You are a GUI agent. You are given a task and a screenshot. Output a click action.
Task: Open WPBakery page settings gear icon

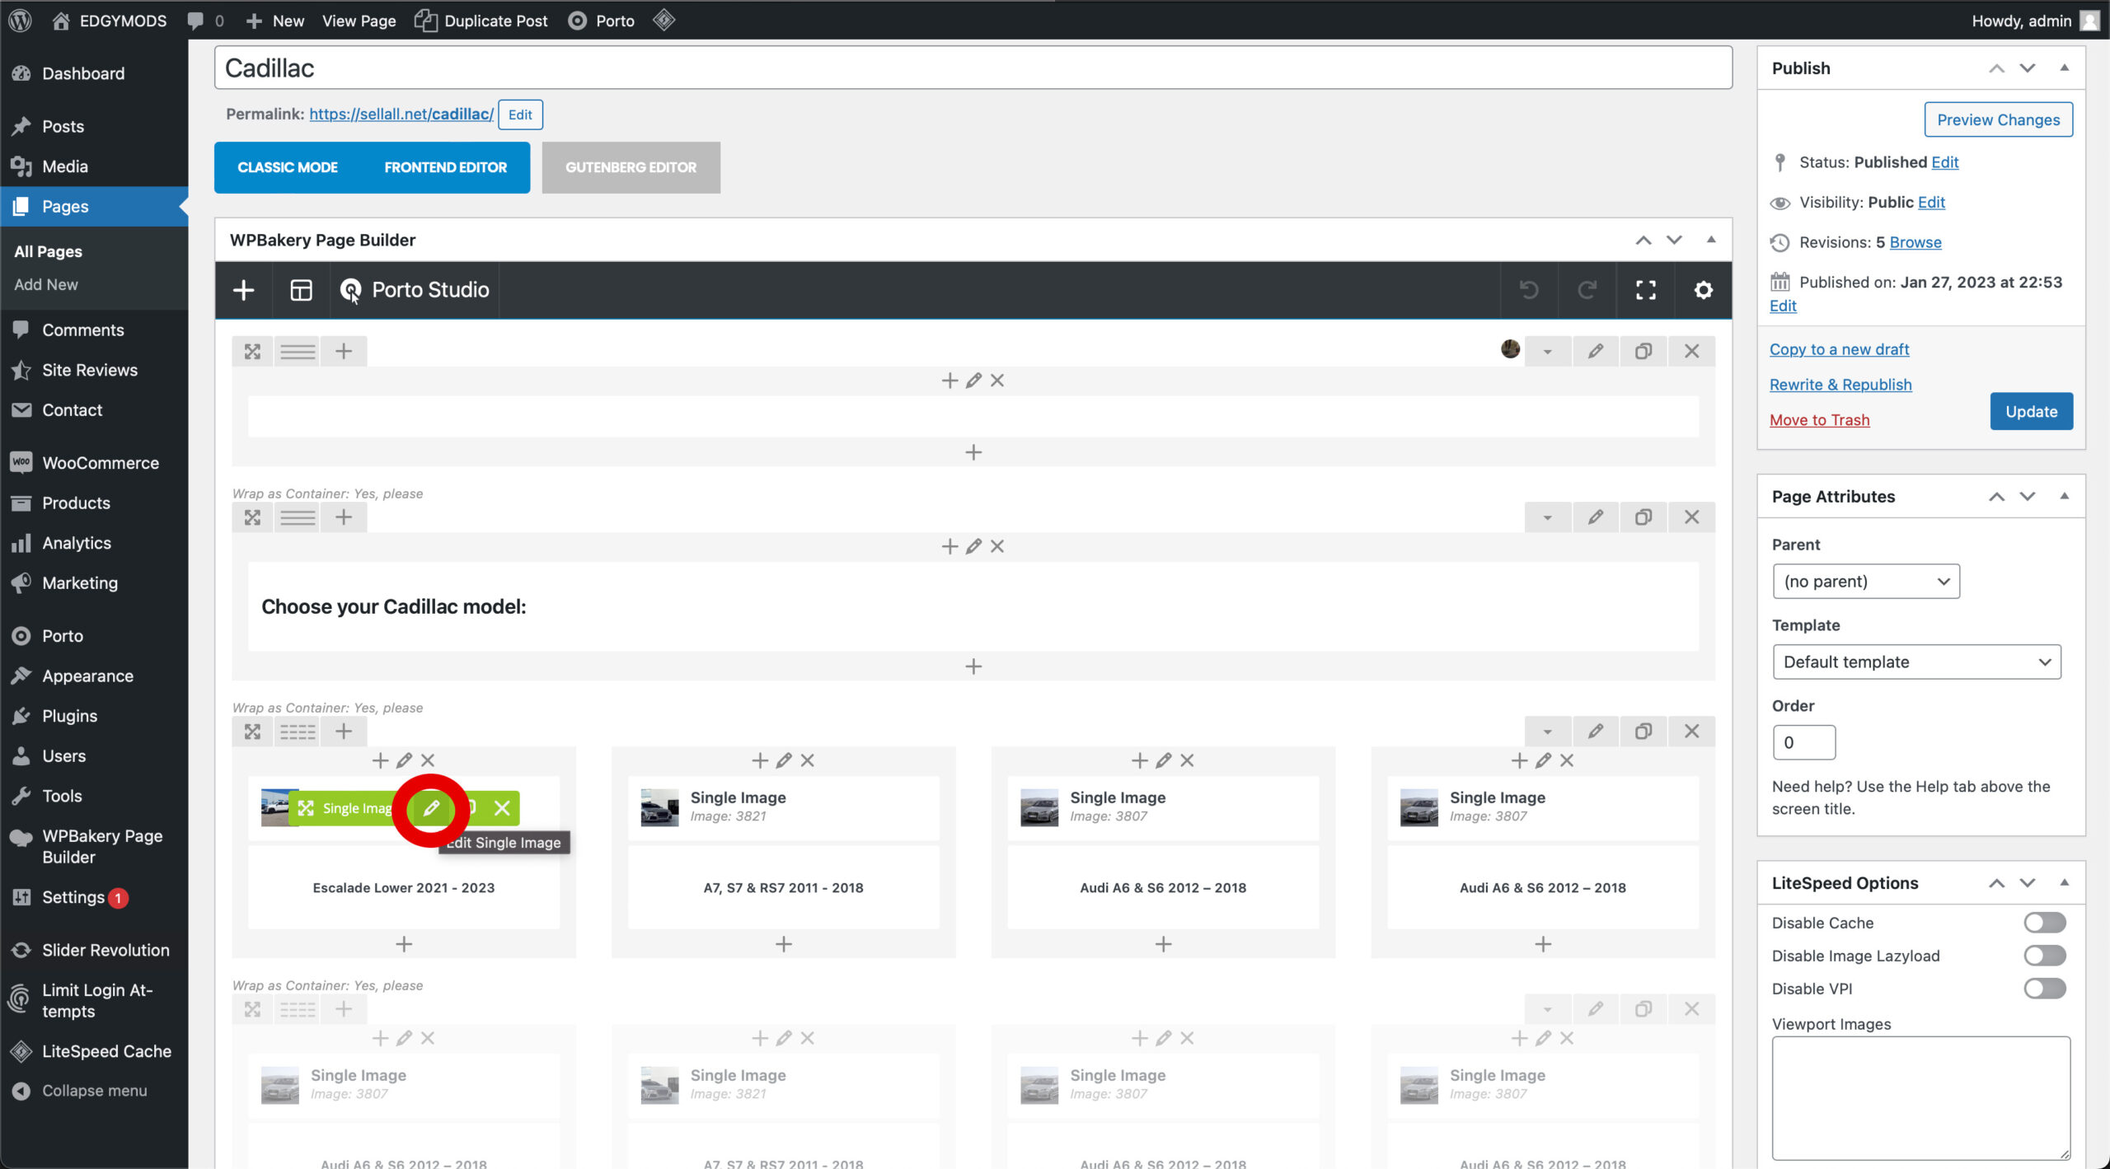(1703, 290)
